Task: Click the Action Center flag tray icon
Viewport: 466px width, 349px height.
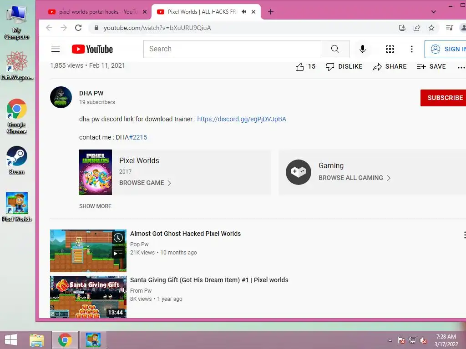Action: [x=401, y=340]
